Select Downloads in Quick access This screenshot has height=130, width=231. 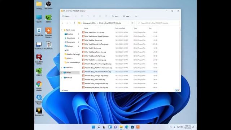(x=71, y=38)
